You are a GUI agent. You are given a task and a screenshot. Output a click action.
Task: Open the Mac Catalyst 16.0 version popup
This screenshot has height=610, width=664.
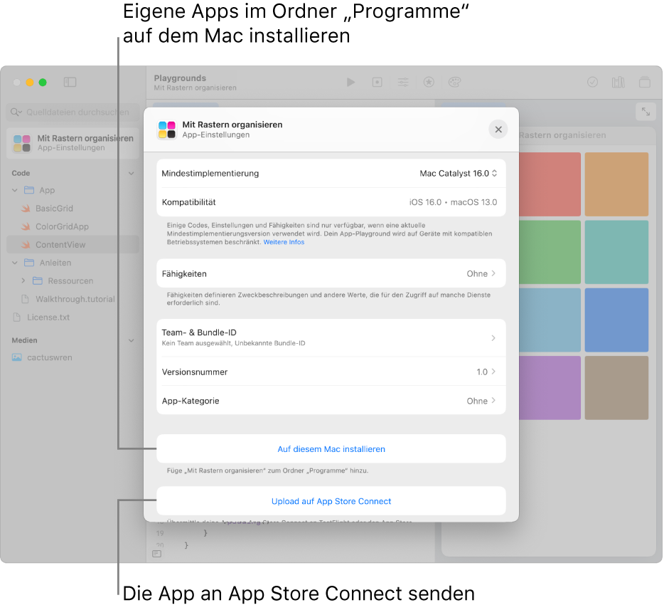(459, 174)
